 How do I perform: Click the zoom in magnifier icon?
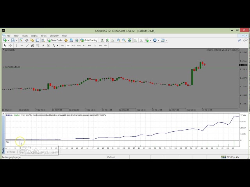119,40
